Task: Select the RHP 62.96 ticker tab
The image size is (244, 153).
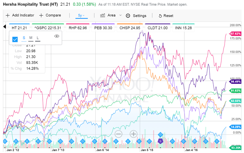Action: (x=78, y=28)
